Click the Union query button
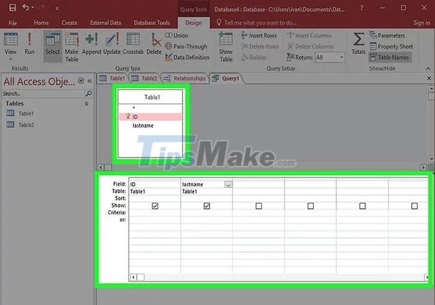Viewport: 435px width, 305px height. tap(176, 35)
